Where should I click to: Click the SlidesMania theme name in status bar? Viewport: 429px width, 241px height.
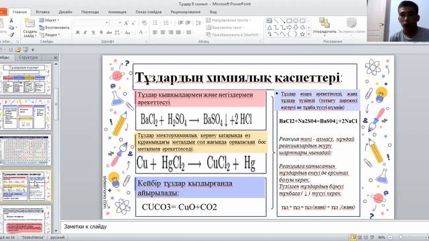coord(33,238)
